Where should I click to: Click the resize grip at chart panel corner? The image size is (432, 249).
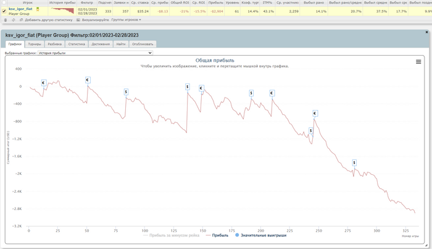click(426, 245)
